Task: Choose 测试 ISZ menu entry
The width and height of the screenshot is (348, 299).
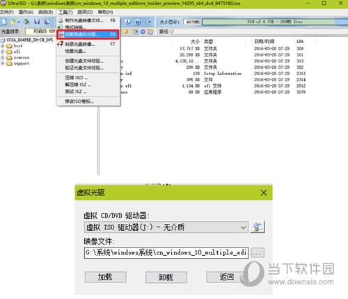Action: pyautogui.click(x=88, y=91)
